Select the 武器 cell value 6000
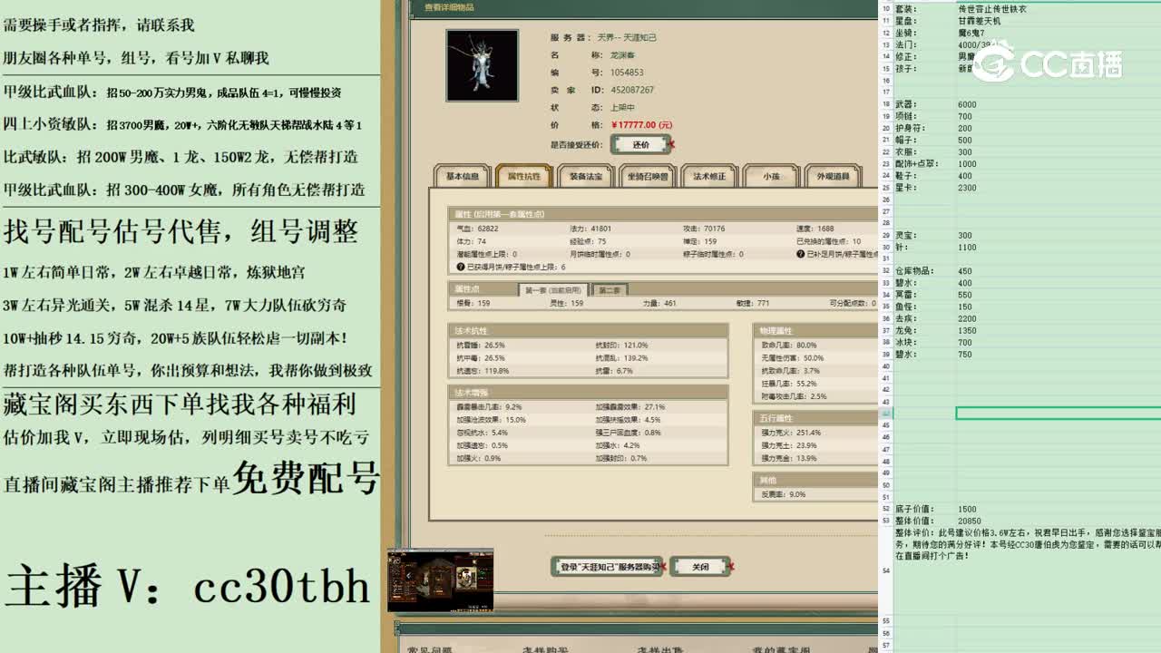Image resolution: width=1161 pixels, height=653 pixels. 967,104
